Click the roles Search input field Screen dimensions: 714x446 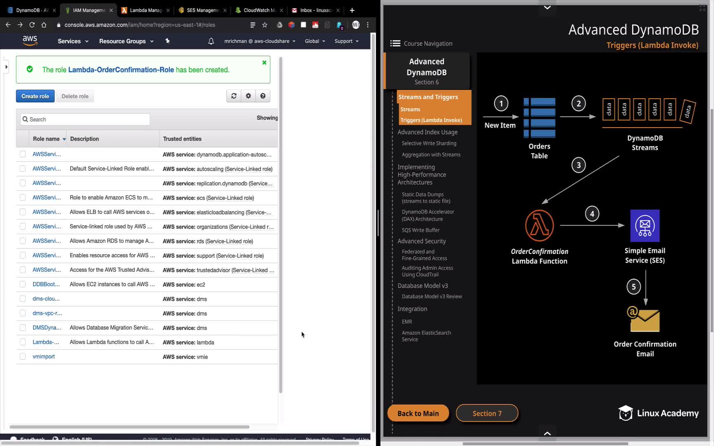pyautogui.click(x=85, y=119)
